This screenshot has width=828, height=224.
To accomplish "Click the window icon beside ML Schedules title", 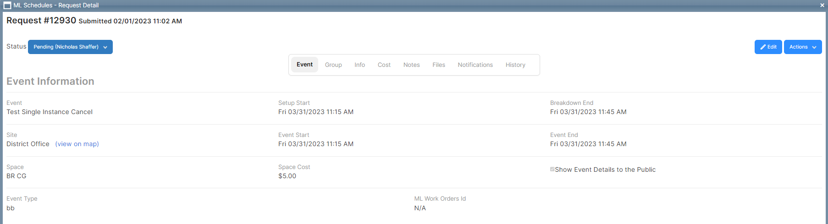I will tap(7, 5).
